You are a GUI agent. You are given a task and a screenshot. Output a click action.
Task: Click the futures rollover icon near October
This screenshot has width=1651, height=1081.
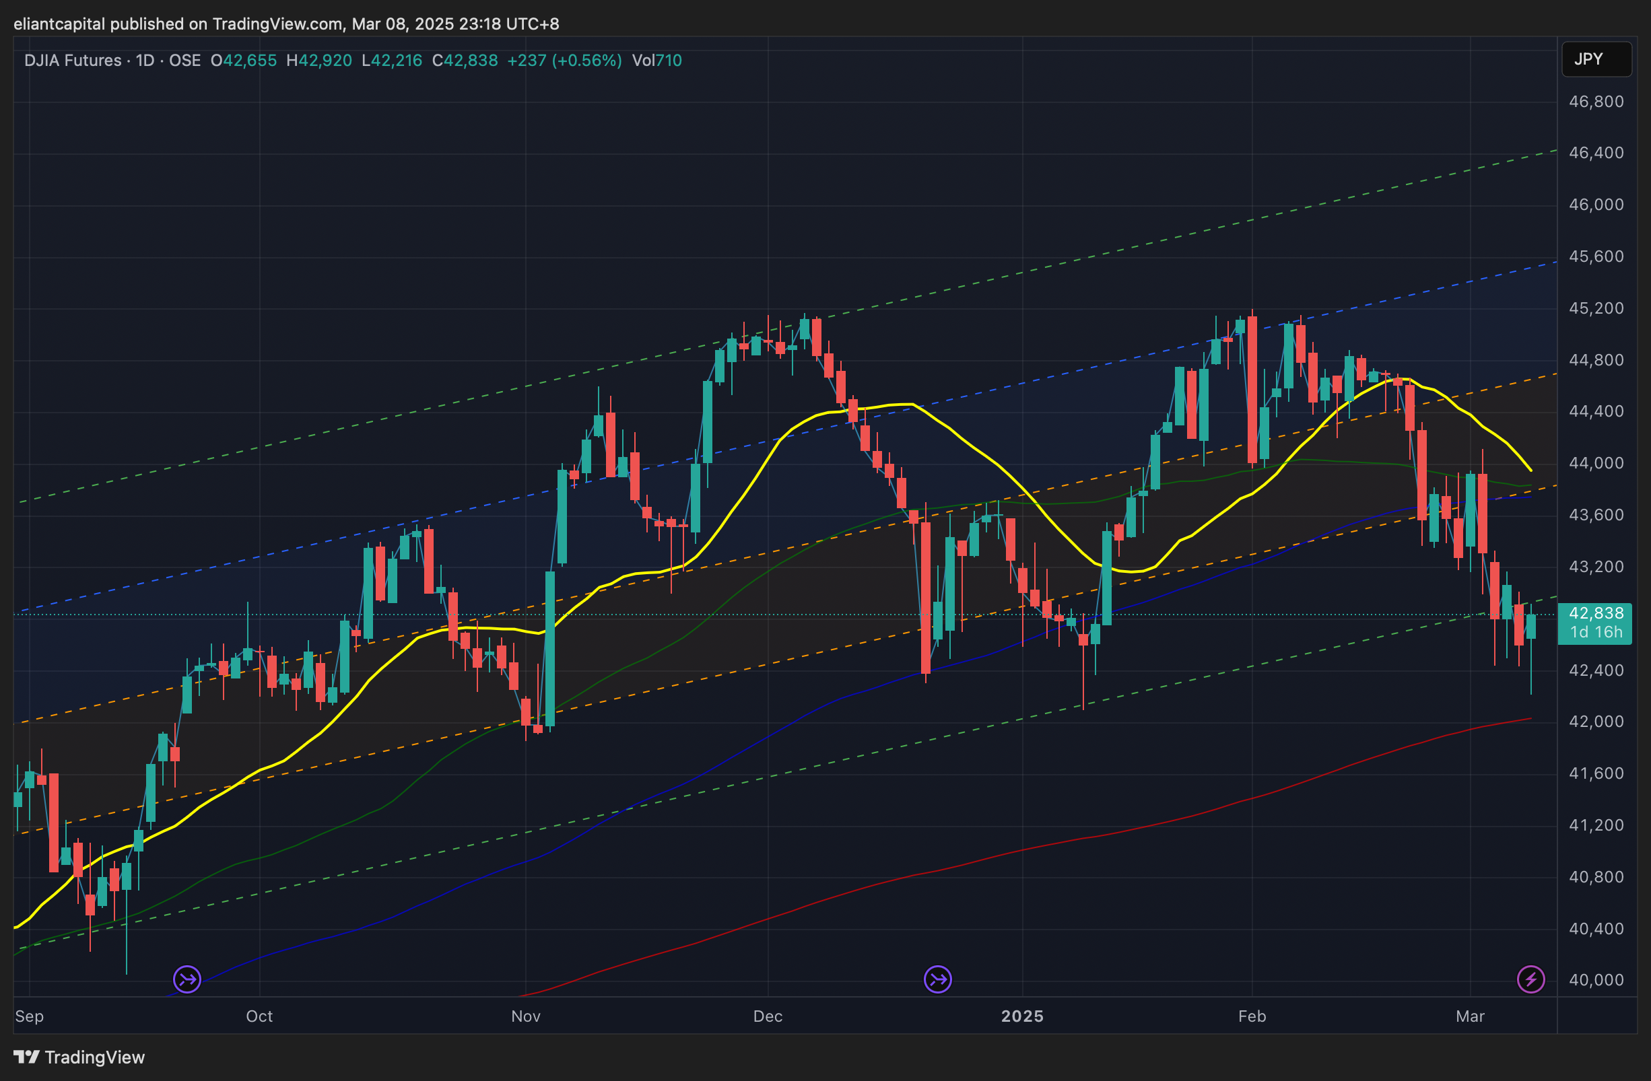pos(187,979)
